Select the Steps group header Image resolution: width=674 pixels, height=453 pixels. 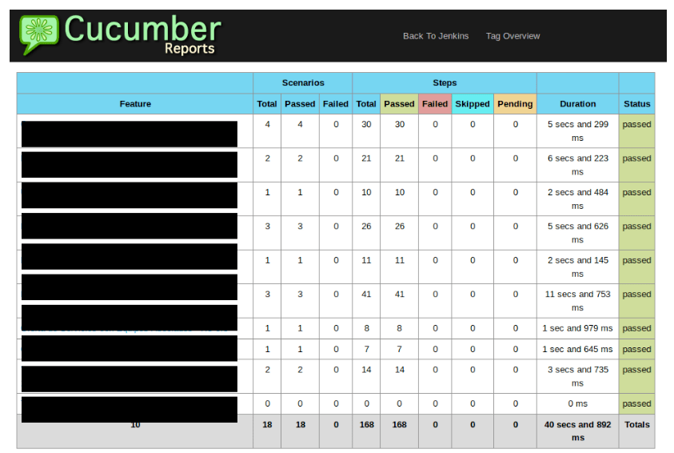point(445,82)
